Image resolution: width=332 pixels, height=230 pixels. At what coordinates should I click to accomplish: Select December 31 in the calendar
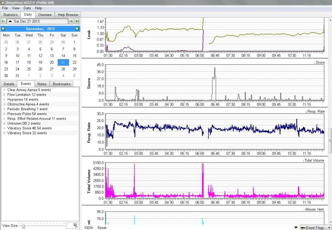(18, 76)
